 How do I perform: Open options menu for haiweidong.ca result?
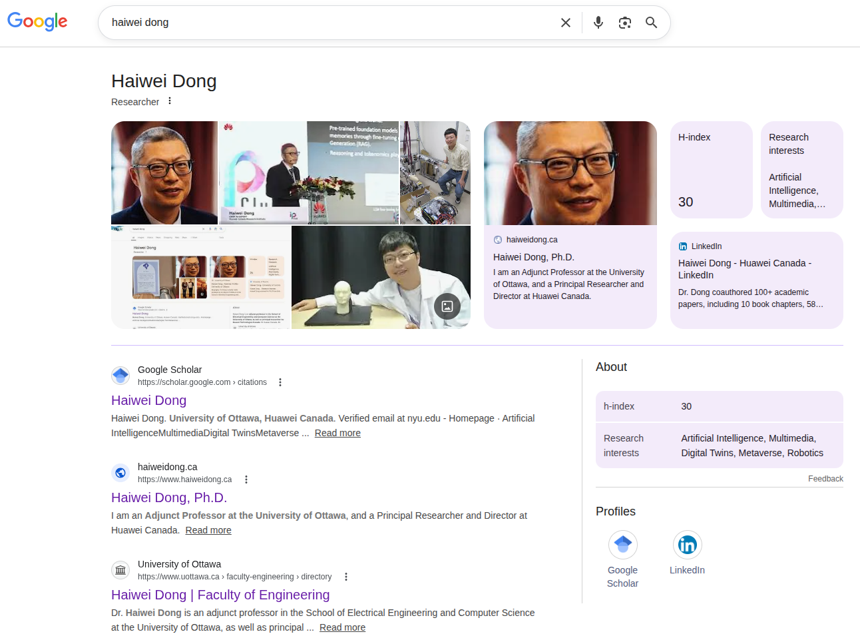(x=246, y=479)
